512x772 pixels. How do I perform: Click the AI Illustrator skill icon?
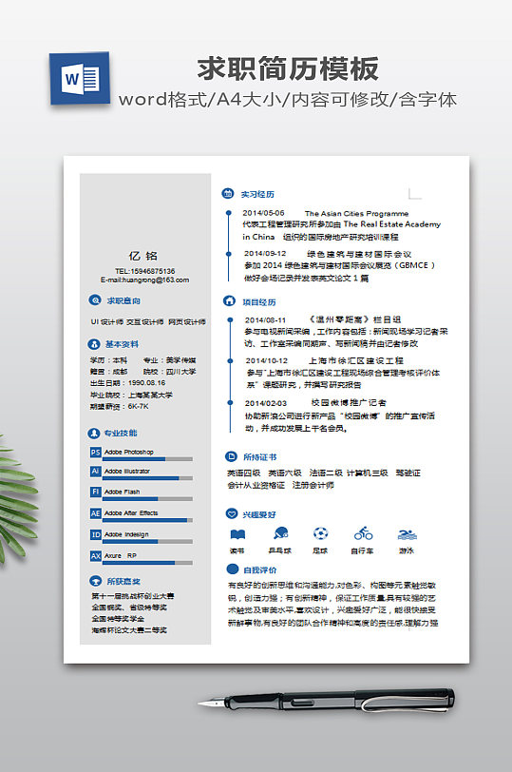pyautogui.click(x=95, y=472)
